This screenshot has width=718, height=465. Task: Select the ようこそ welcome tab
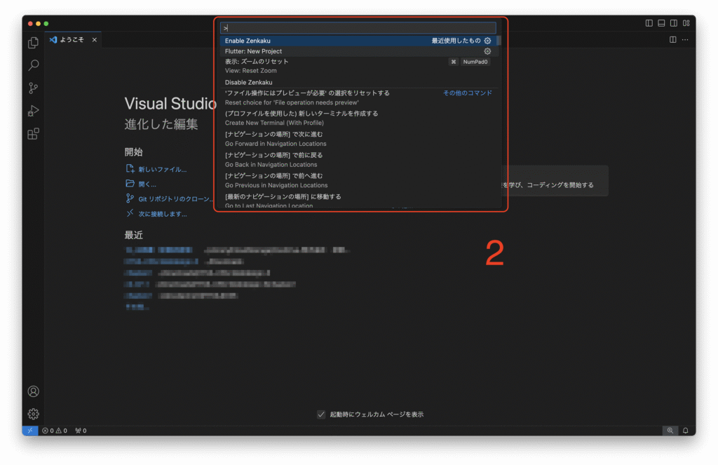coord(72,40)
